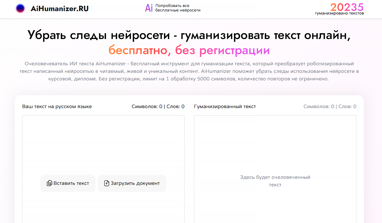Click 'Слов: 0' counter above output panel
This screenshot has width=382, height=223.
(x=348, y=106)
